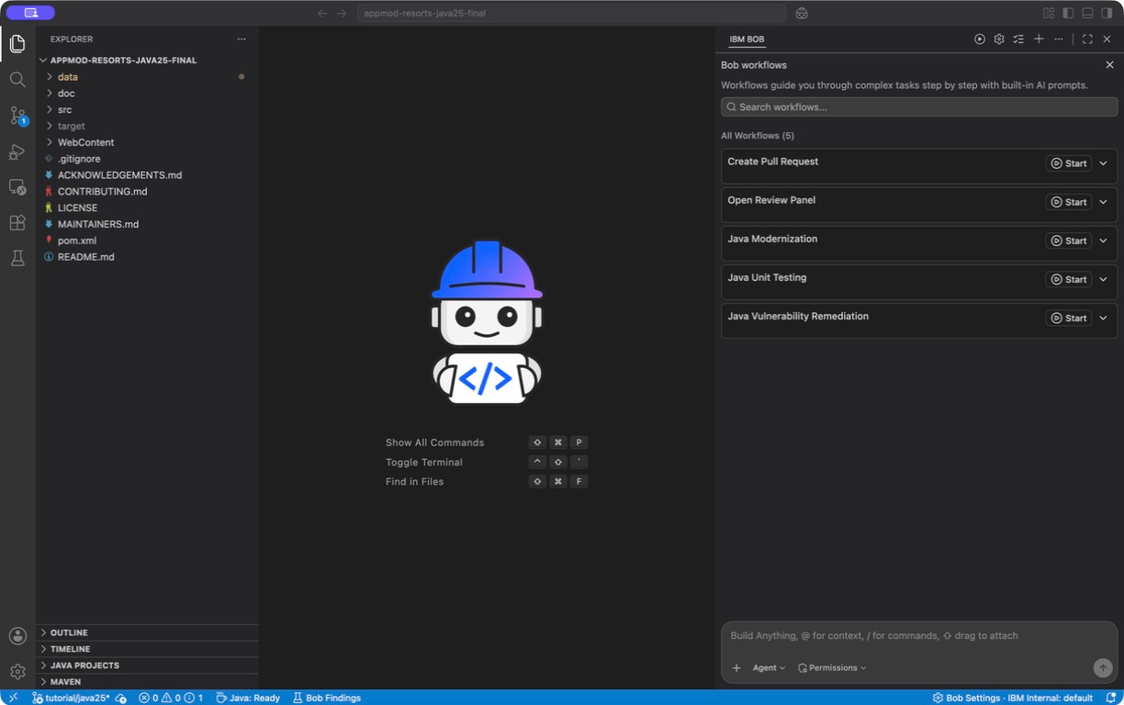Screen dimensions: 1124x705
Task: Start the Java Unit Testing workflow
Action: 1069,279
